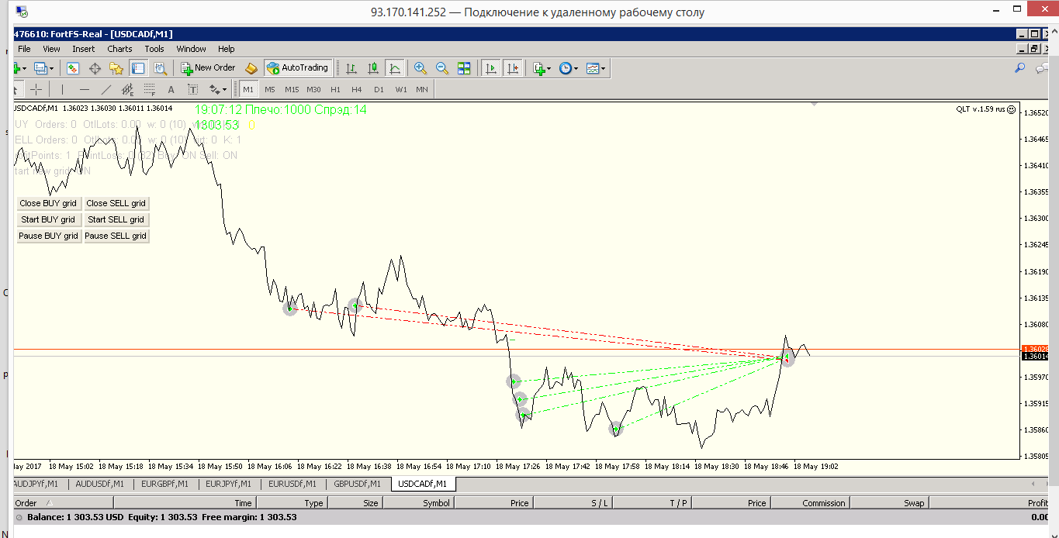Click the chart shift triangle marker
This screenshot has height=538, width=1059.
click(815, 105)
